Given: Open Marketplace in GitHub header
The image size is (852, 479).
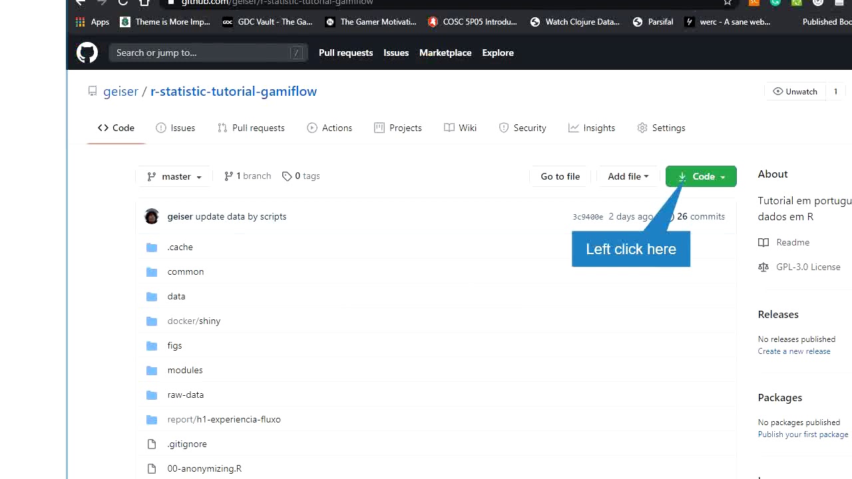Looking at the screenshot, I should pyautogui.click(x=445, y=53).
